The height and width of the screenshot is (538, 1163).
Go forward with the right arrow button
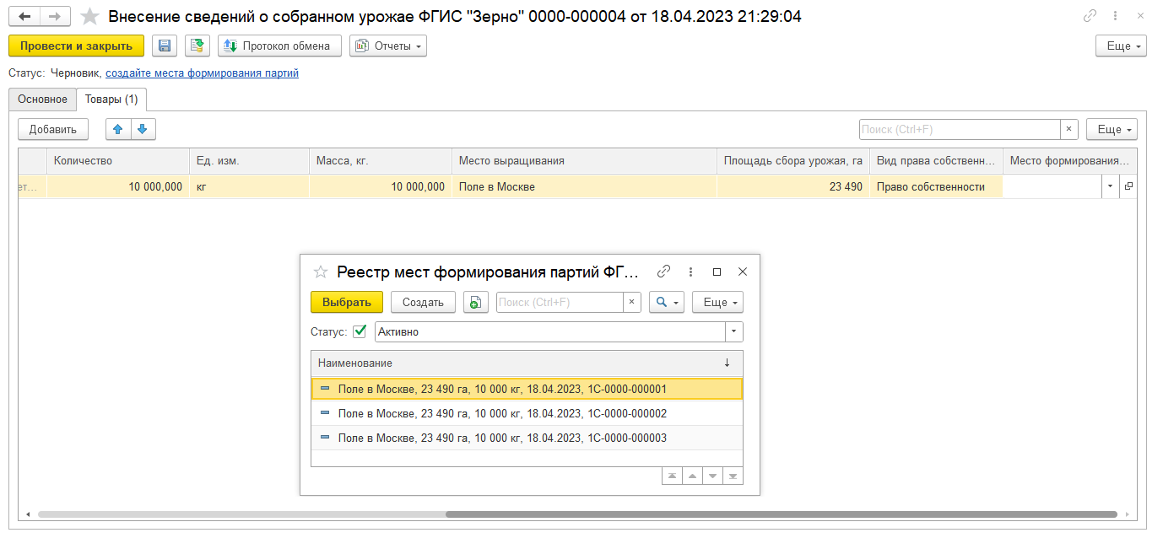(56, 17)
